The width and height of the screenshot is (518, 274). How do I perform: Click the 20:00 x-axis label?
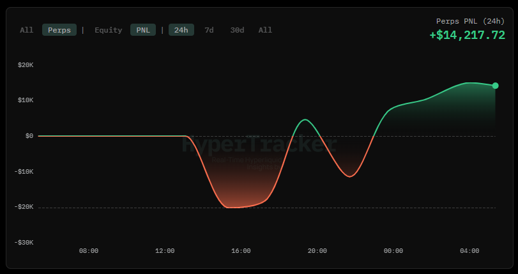[x=317, y=251]
